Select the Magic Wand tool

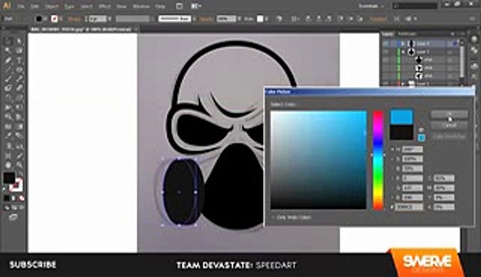tap(8, 51)
